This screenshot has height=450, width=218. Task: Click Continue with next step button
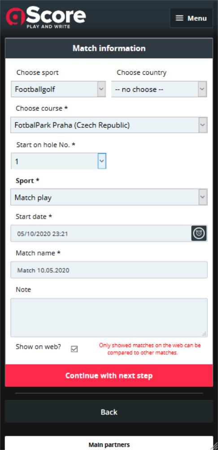tap(109, 376)
